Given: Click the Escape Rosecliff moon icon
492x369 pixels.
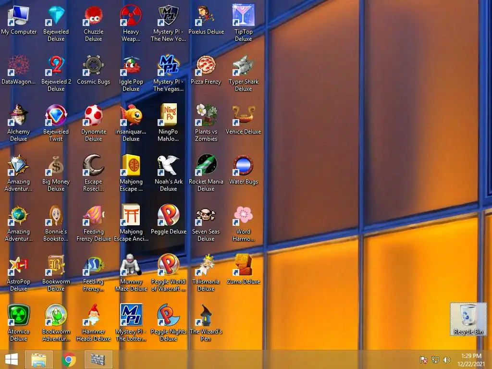Looking at the screenshot, I should click(x=93, y=172).
